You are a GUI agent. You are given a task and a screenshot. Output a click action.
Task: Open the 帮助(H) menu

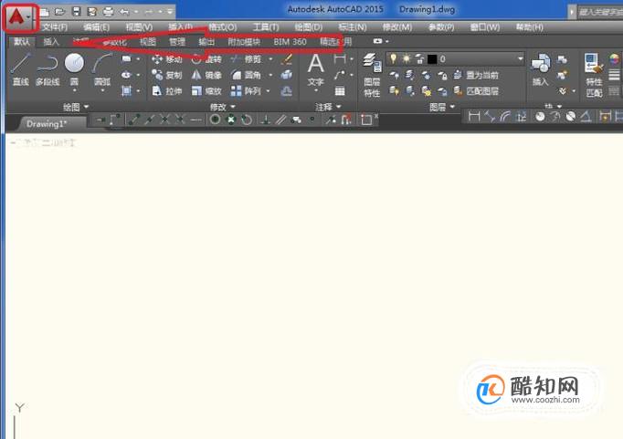(529, 27)
